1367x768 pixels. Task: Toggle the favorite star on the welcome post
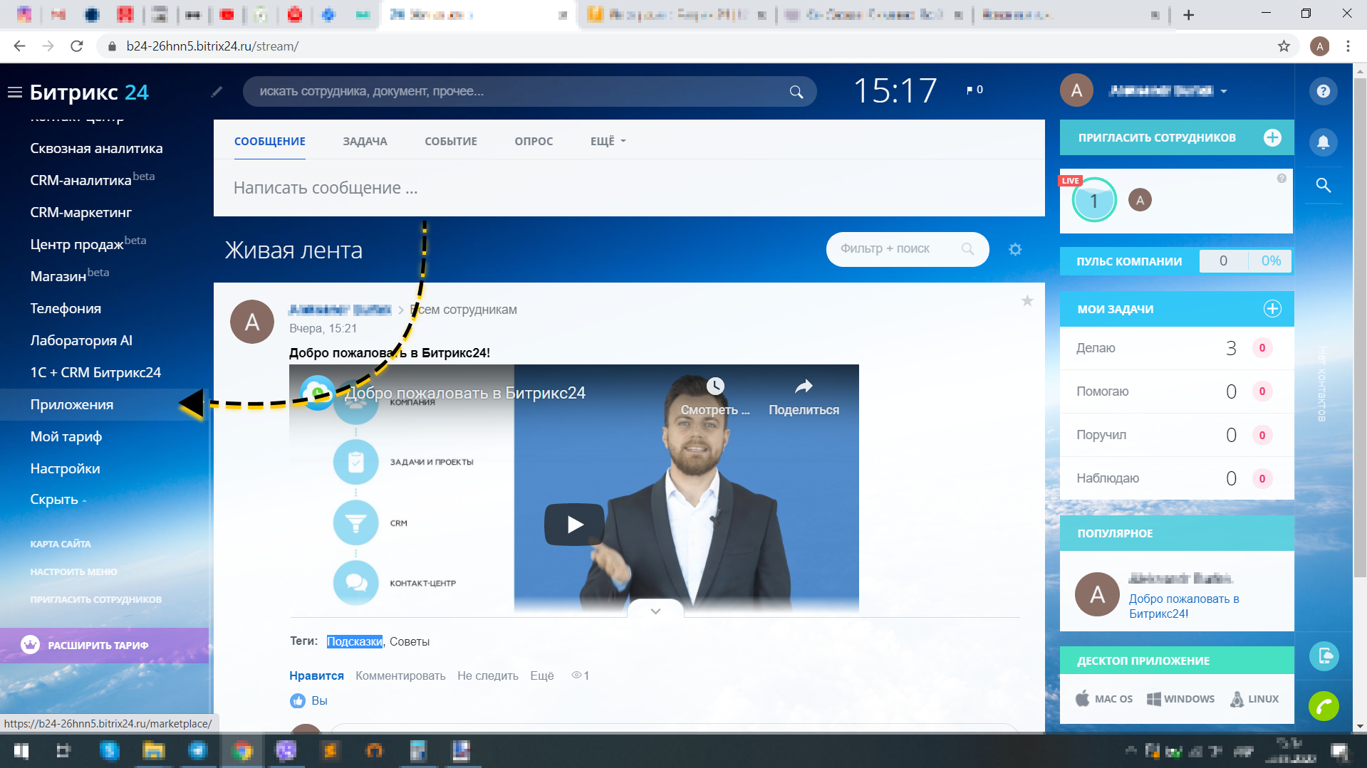click(x=1027, y=301)
